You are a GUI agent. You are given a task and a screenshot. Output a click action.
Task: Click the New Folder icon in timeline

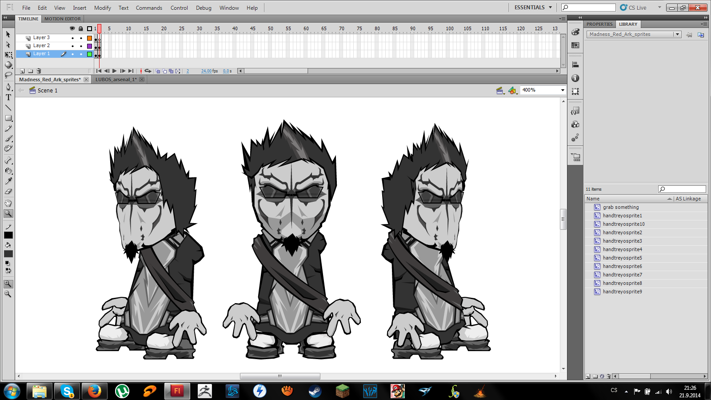click(30, 71)
